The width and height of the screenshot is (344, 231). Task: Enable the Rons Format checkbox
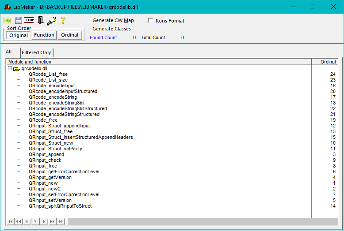150,21
